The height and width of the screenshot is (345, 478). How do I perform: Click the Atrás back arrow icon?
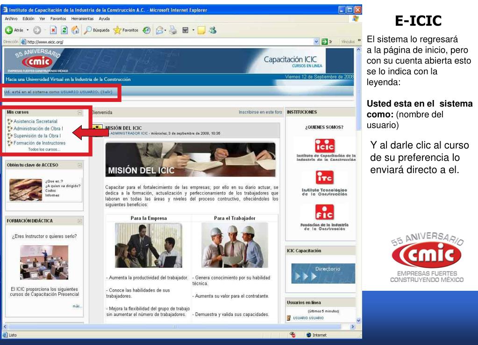point(9,30)
